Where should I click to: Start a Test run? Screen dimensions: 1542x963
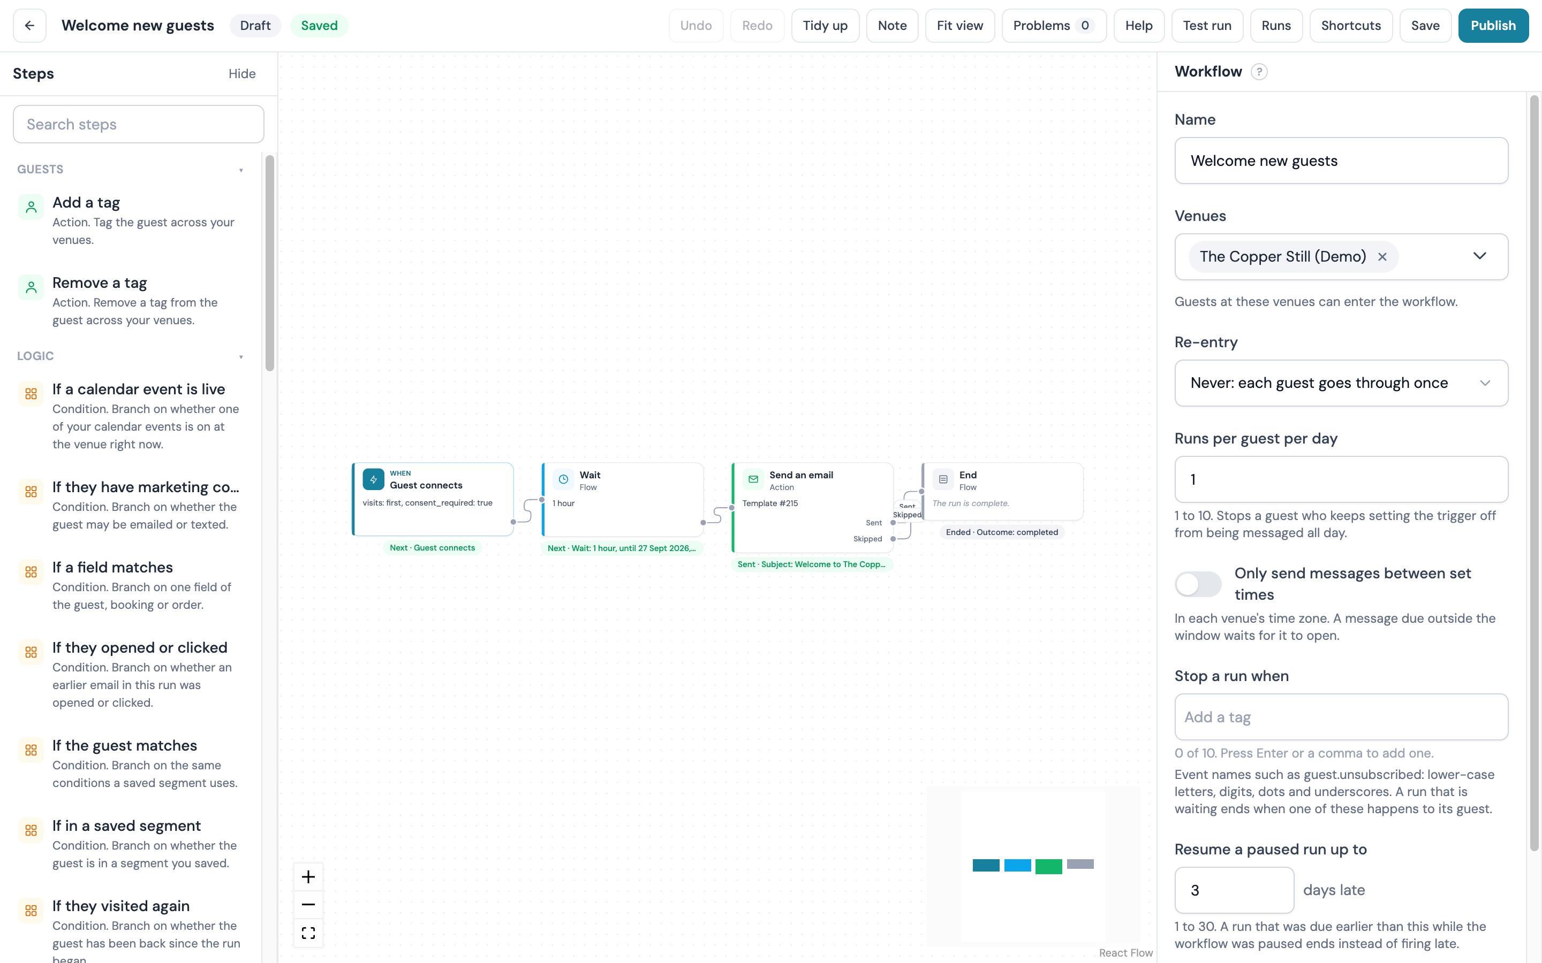[x=1207, y=26]
